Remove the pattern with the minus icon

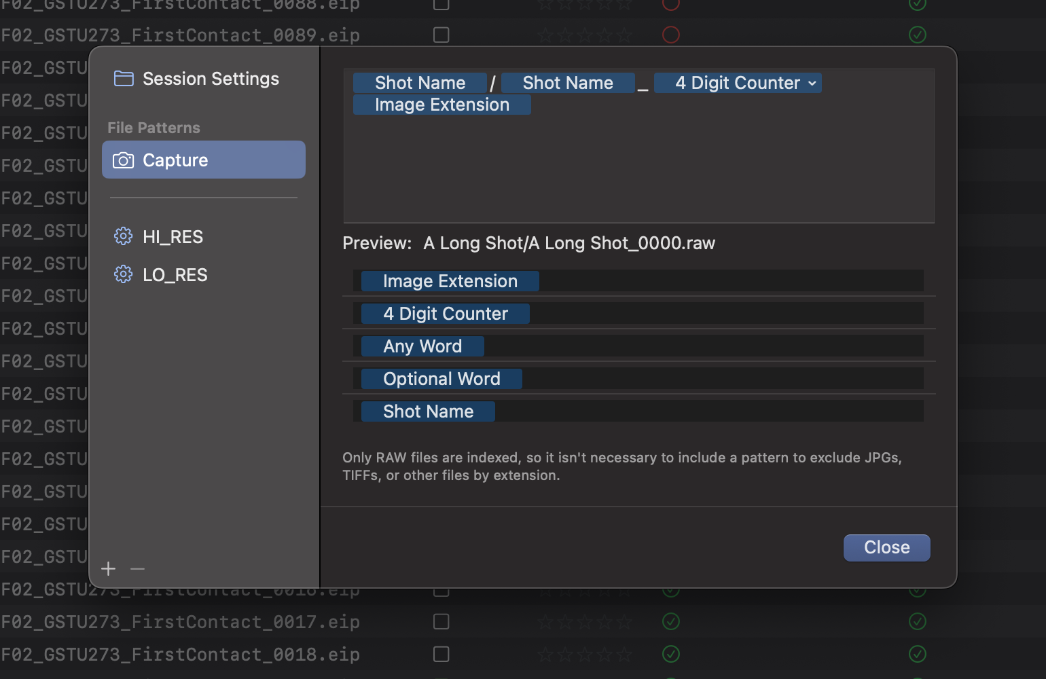[x=137, y=568]
